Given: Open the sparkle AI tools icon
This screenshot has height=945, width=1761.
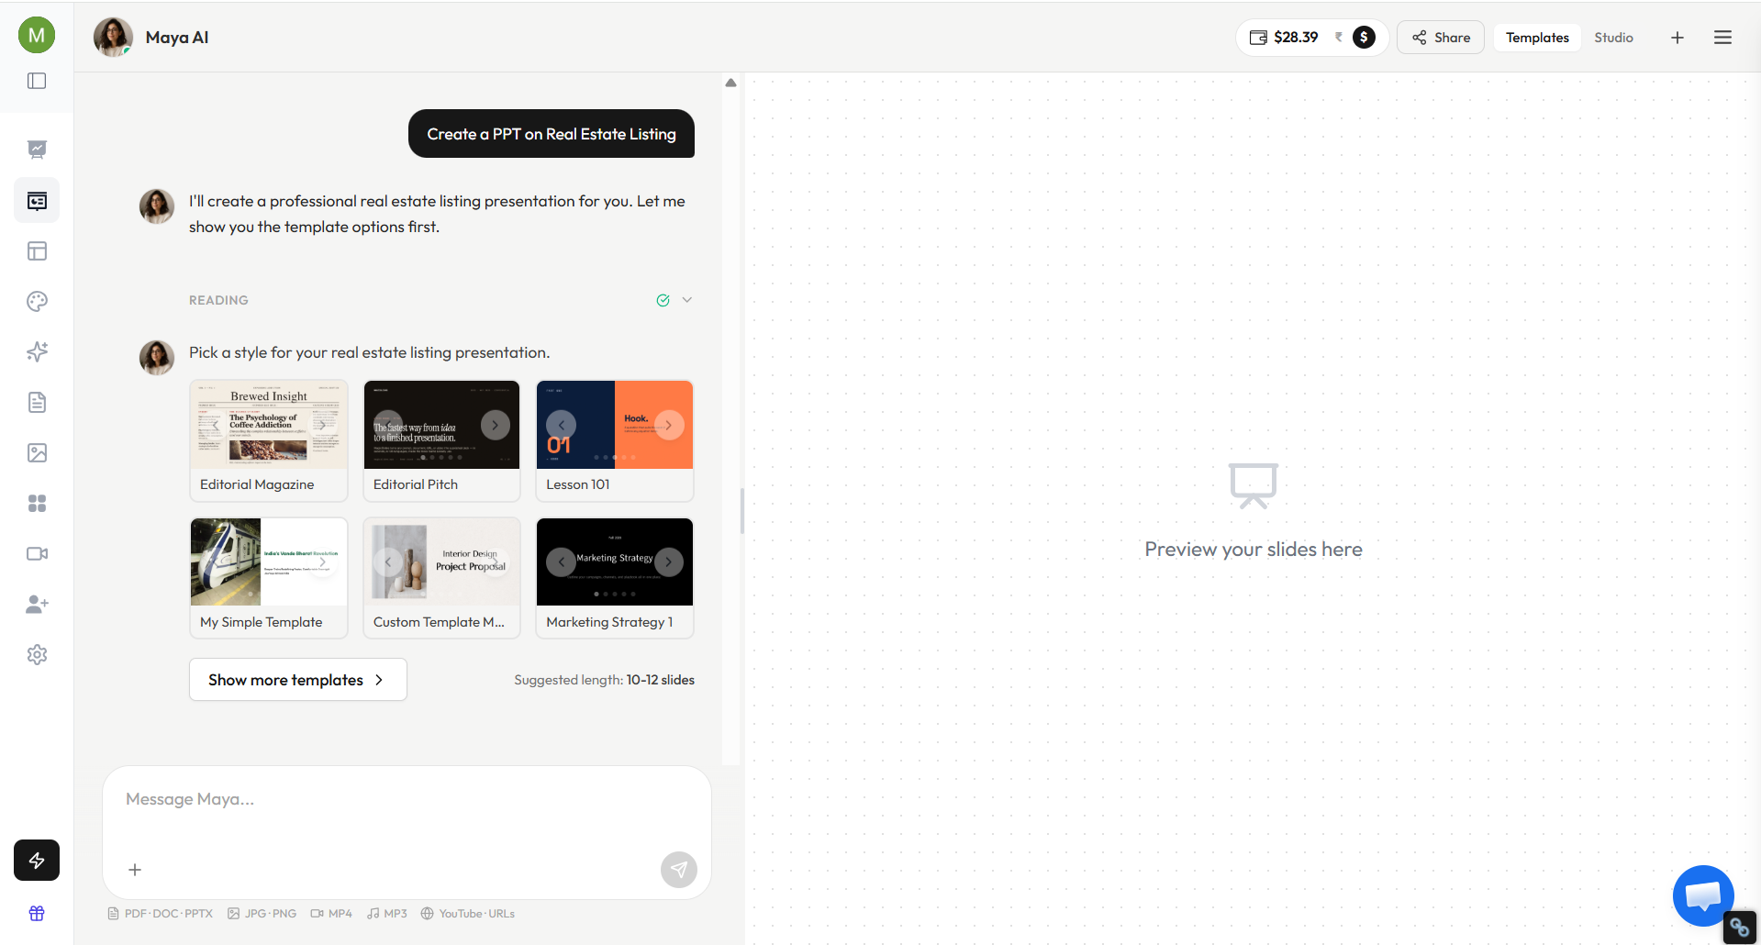Looking at the screenshot, I should [x=37, y=351].
